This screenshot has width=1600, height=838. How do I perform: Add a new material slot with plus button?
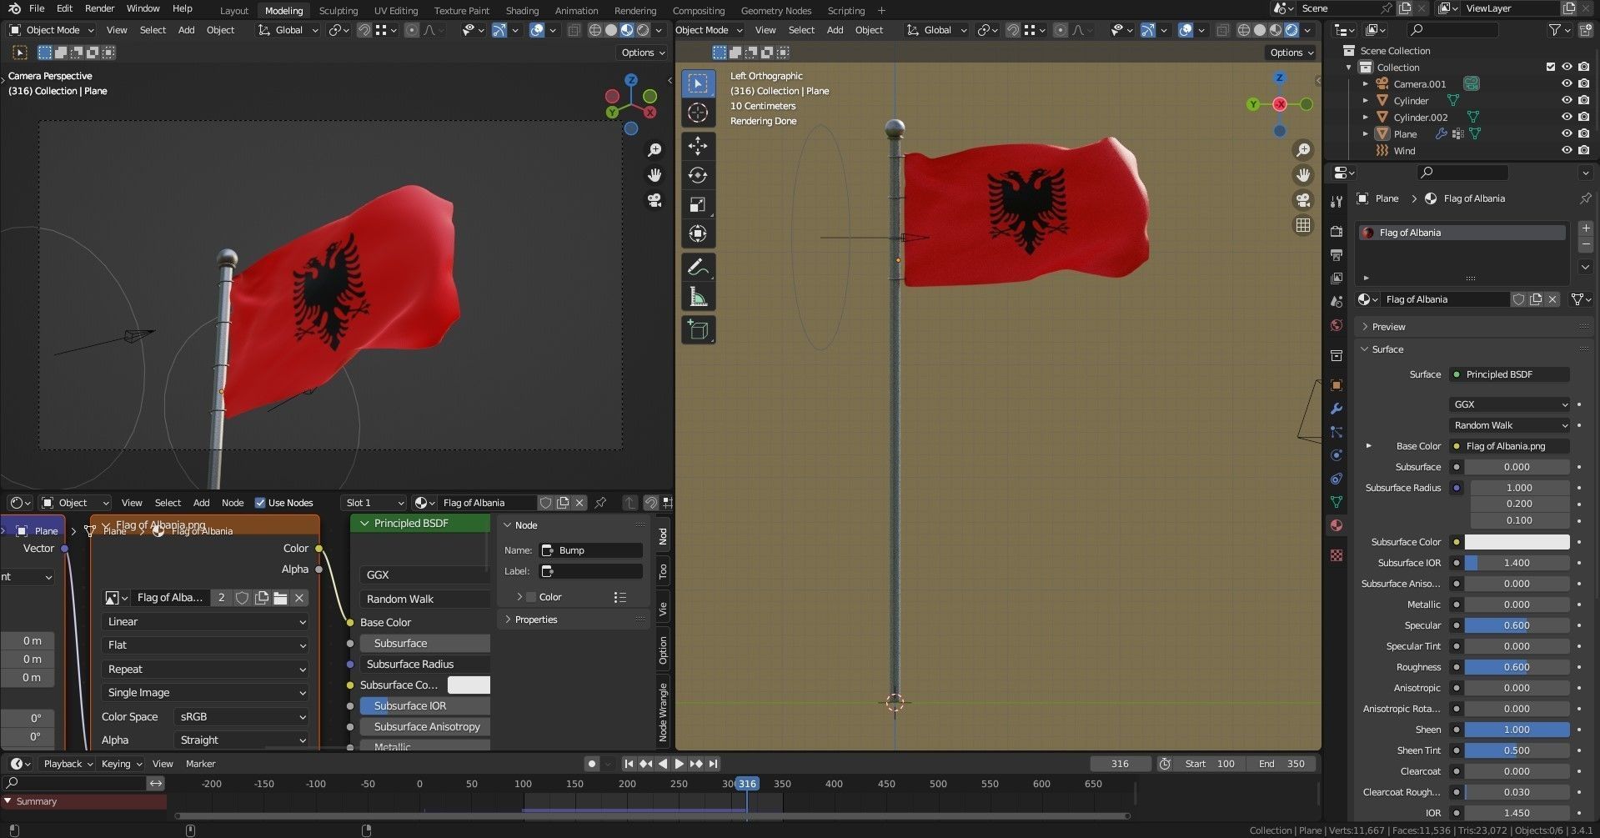1585,228
